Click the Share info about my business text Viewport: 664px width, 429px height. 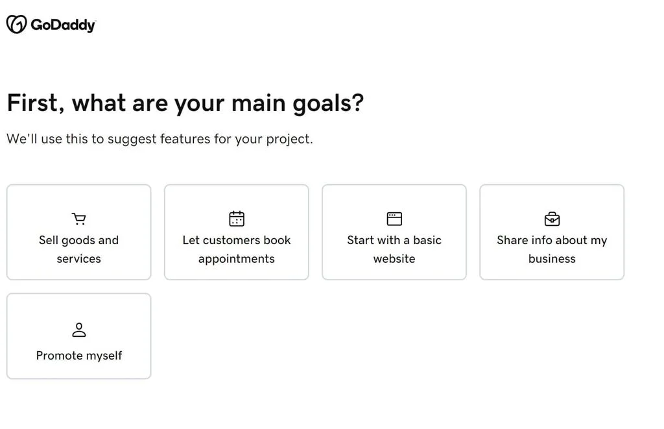click(552, 249)
